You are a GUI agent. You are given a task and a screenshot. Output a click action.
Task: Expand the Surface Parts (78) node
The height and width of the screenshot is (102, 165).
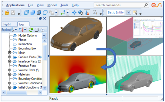point(10,57)
